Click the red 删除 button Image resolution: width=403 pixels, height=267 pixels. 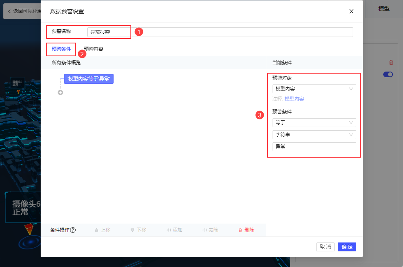246,230
